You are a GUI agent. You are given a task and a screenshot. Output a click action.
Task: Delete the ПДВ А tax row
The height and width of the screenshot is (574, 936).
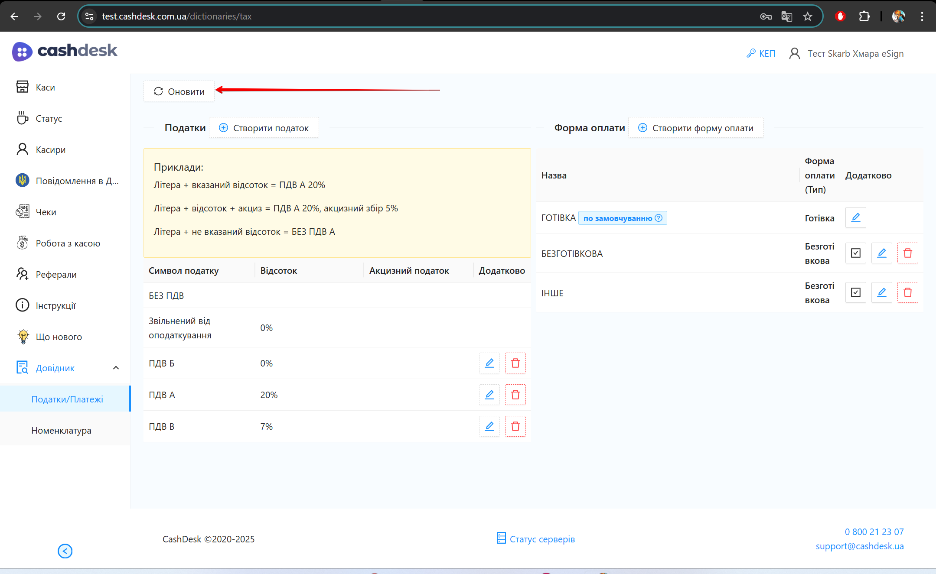tap(515, 395)
